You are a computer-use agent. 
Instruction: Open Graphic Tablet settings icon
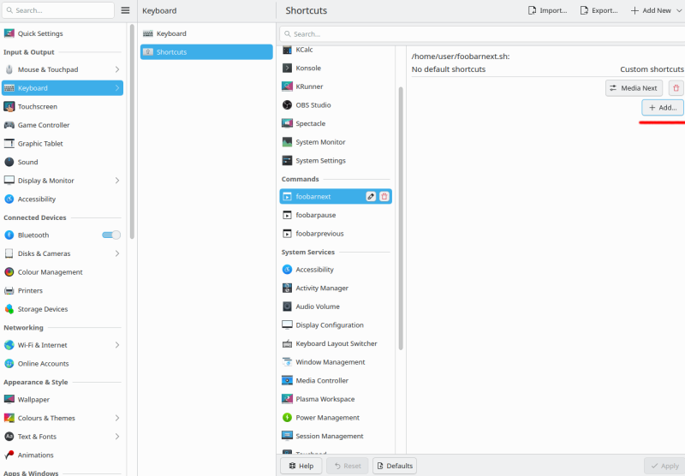pos(9,143)
